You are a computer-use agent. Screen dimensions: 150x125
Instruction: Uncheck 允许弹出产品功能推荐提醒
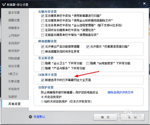(x=43, y=47)
